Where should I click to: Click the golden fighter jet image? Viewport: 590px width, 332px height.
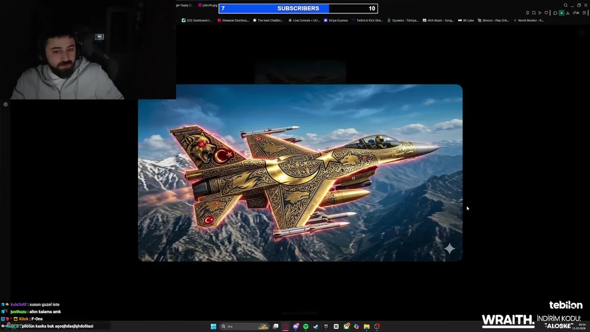[x=300, y=173]
